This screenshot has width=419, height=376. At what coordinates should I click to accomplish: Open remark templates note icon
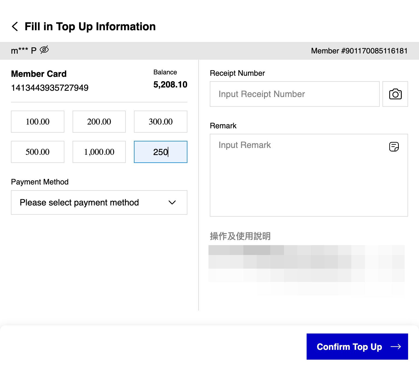[394, 147]
